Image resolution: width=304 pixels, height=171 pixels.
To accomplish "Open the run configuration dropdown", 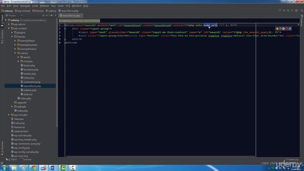I will (280, 10).
